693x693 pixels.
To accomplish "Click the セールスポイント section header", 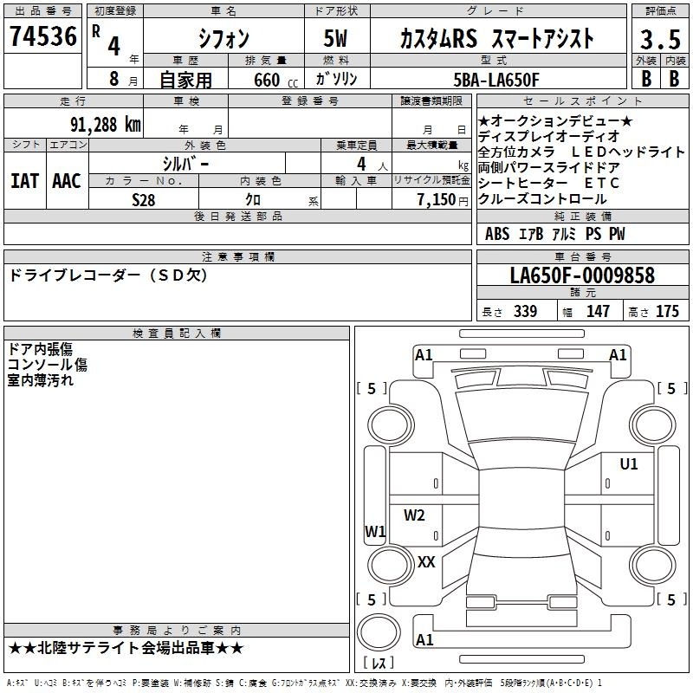I will tap(582, 100).
